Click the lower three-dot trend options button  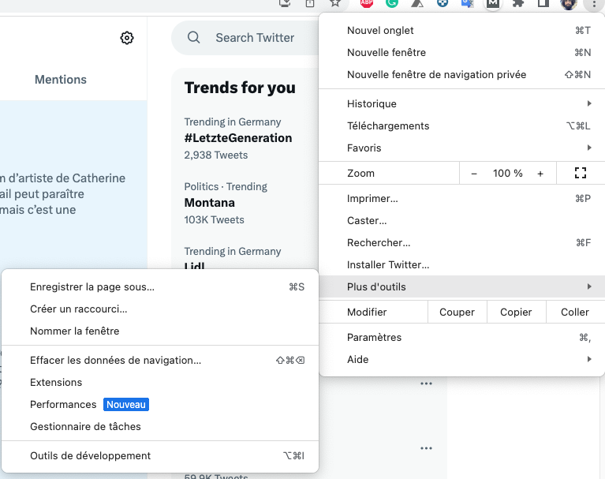[426, 448]
